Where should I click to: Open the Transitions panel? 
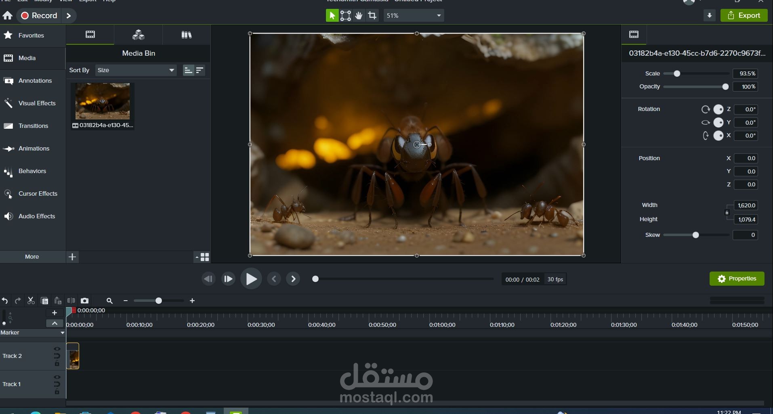(x=33, y=126)
